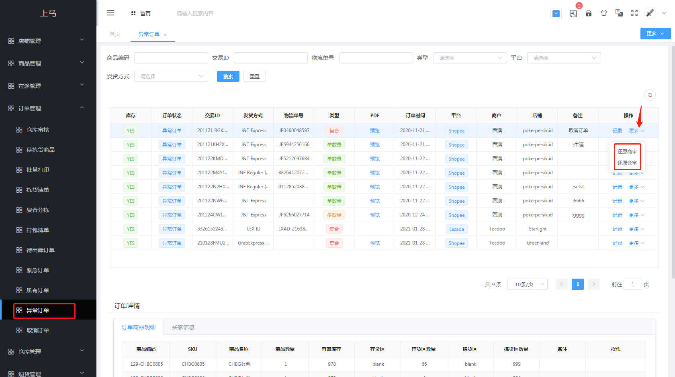This screenshot has height=377, width=675.
Task: Click 预览 PDF link for JP5944256166 row
Action: pos(375,145)
